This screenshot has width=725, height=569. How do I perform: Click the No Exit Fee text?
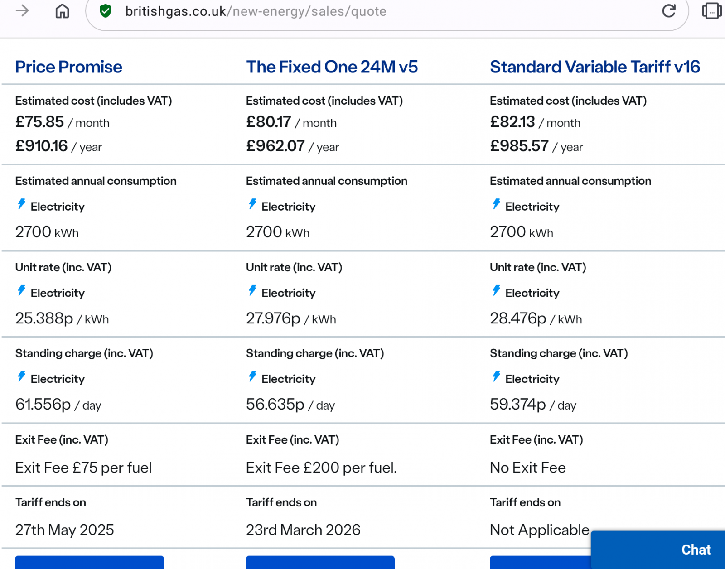(528, 468)
